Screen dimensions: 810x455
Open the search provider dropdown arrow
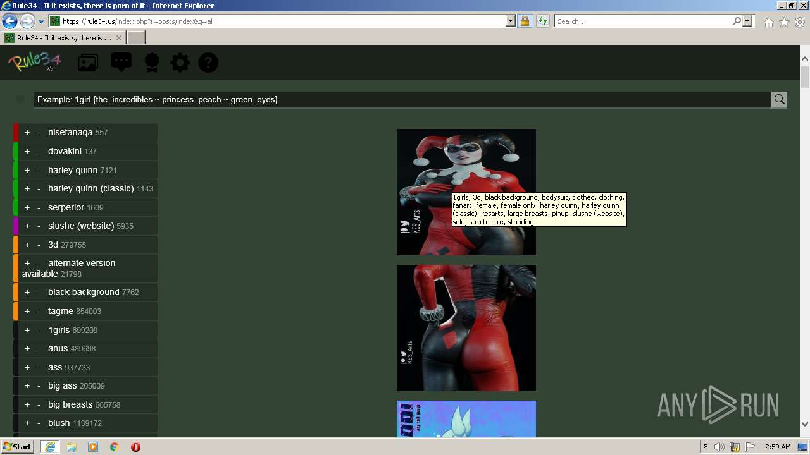[x=747, y=21]
